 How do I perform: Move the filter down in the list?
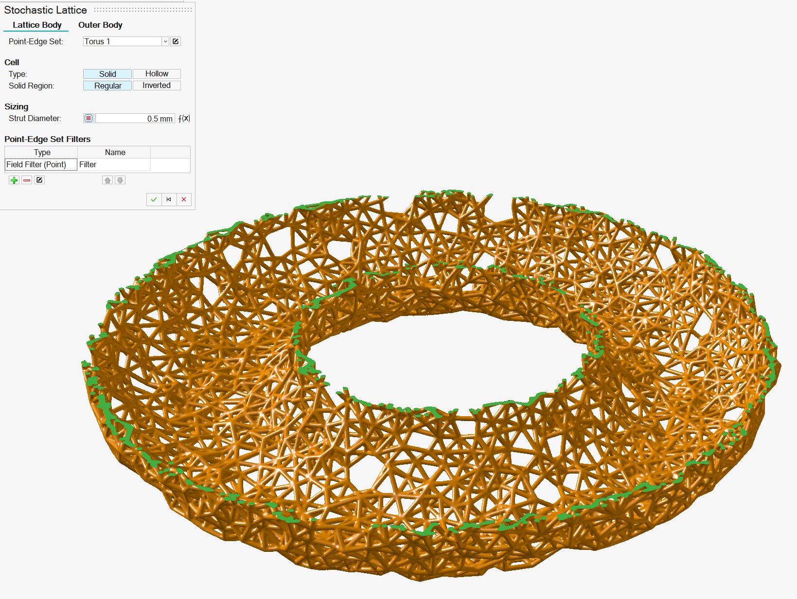point(120,180)
